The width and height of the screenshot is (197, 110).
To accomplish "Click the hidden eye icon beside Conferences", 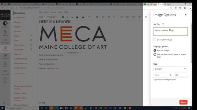I will point(31,45).
